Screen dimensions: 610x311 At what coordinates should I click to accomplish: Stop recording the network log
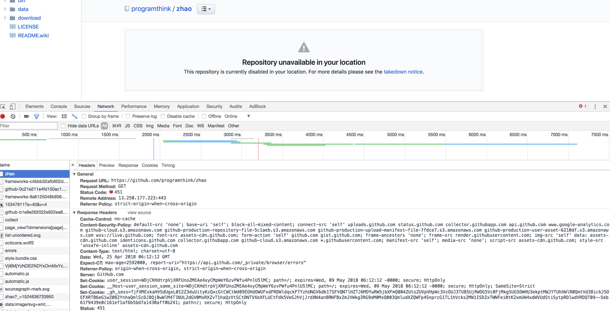pos(3,117)
